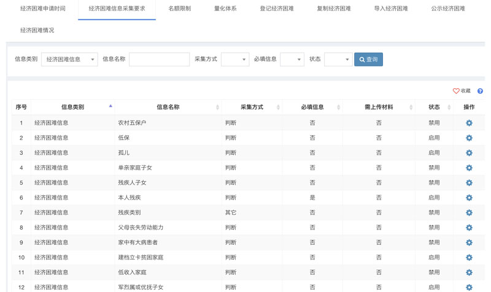The width and height of the screenshot is (491, 292).
Task: Click the blue help question mark icon
Action: [x=480, y=91]
